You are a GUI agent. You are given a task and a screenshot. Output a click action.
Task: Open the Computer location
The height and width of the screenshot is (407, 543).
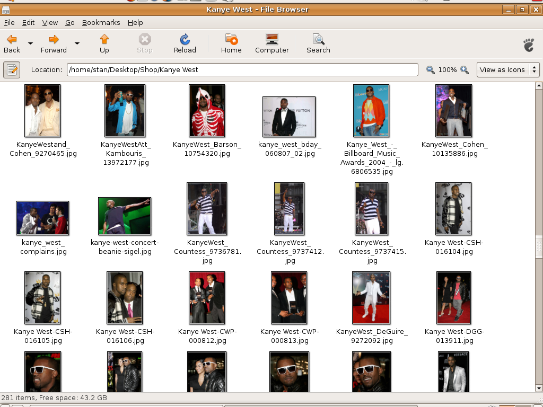click(271, 43)
